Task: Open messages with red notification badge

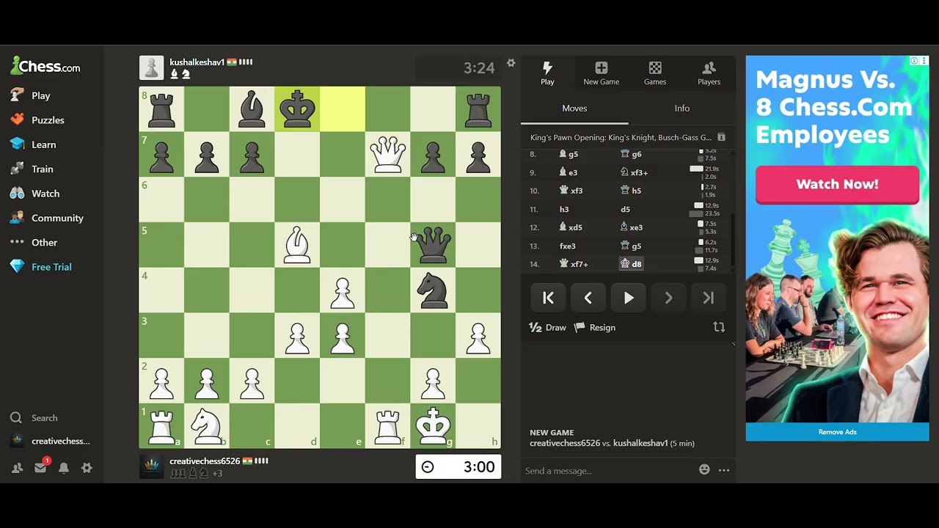Action: (x=40, y=467)
